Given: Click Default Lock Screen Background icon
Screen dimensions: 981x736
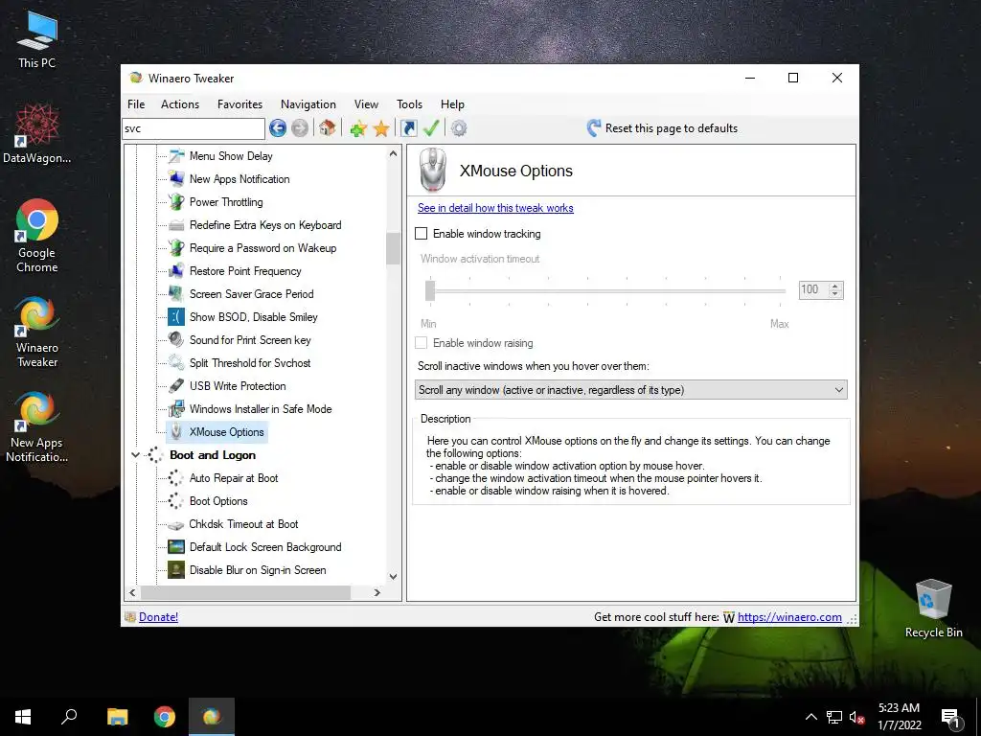Looking at the screenshot, I should [x=176, y=547].
